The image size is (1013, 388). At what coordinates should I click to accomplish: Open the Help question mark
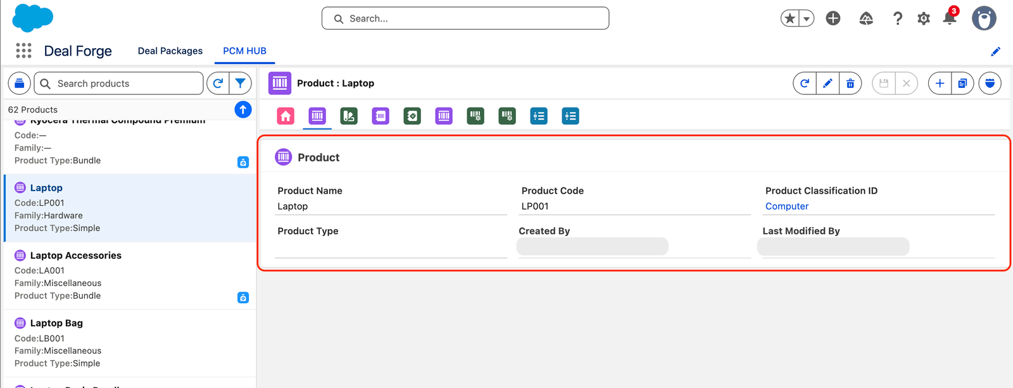[x=898, y=18]
